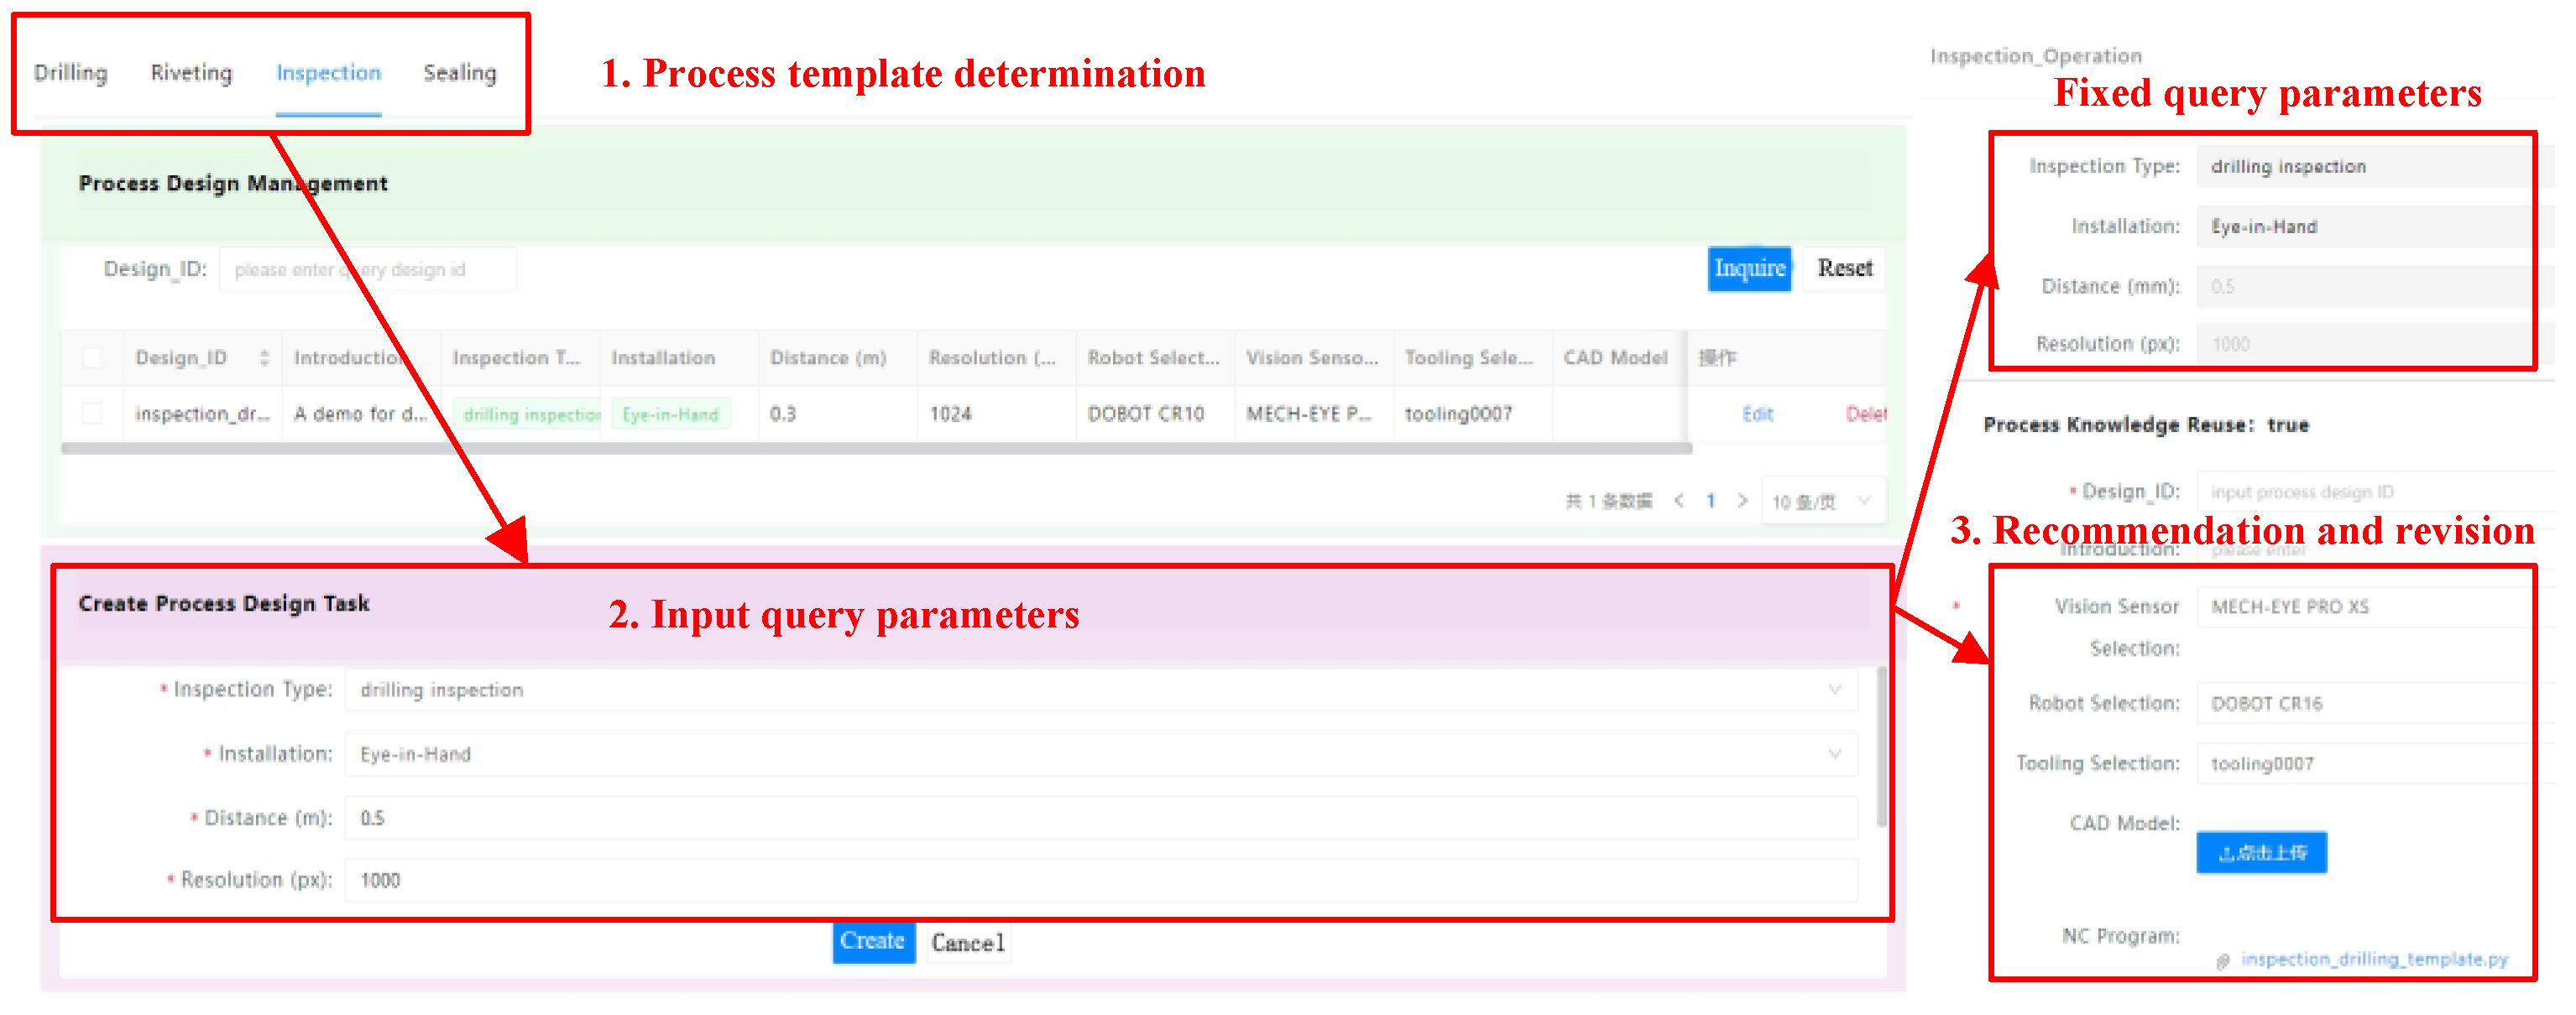Screen dimensions: 2576x1015
Task: Check the inspection_dr... row checkbox
Action: 92,414
